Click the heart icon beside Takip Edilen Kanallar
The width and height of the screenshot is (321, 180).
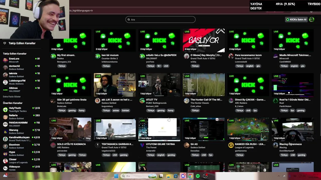5,43
